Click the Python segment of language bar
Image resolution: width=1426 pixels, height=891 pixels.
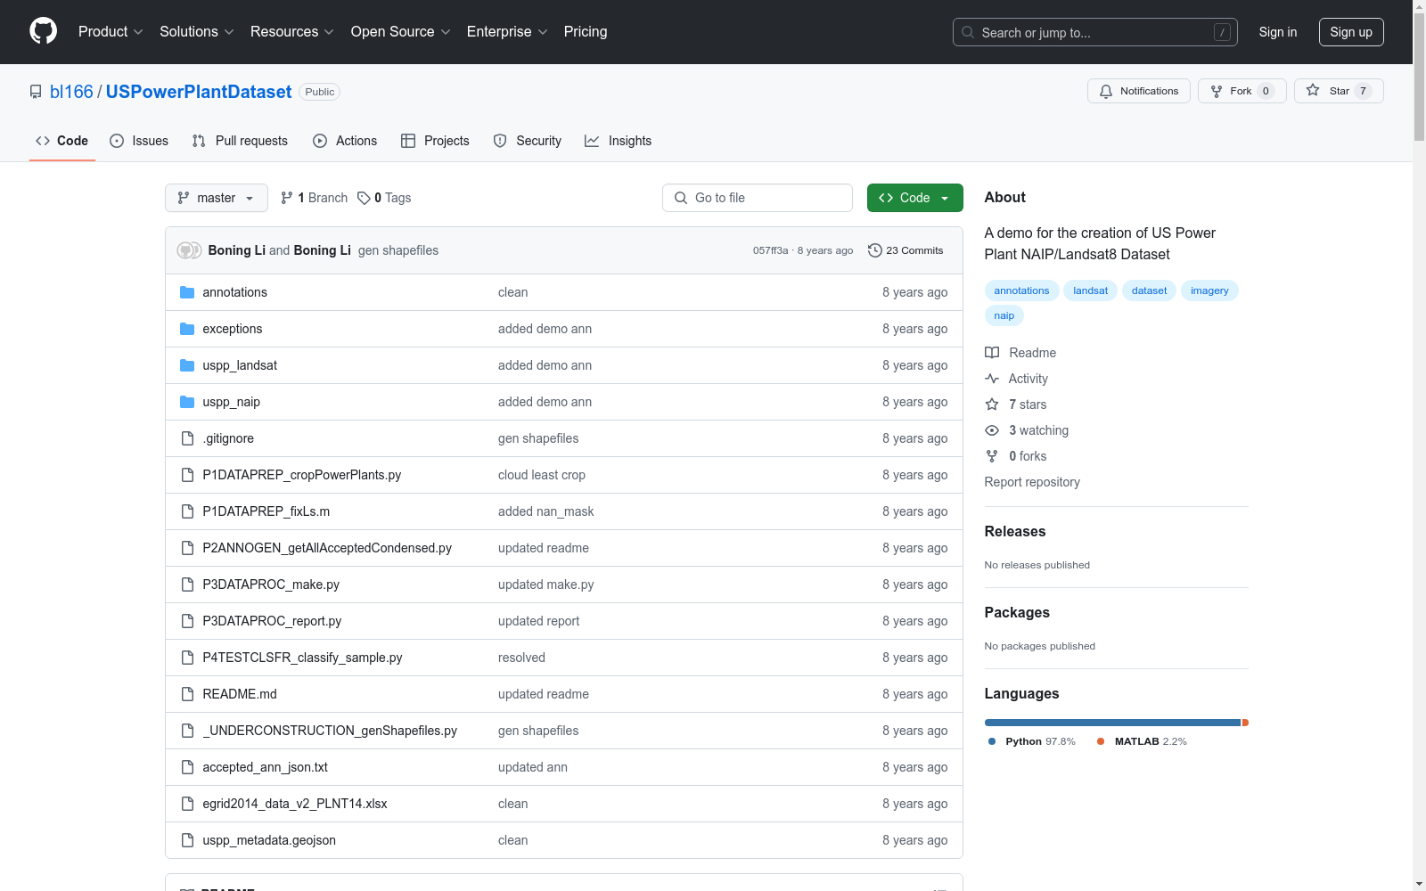pyautogui.click(x=1112, y=723)
